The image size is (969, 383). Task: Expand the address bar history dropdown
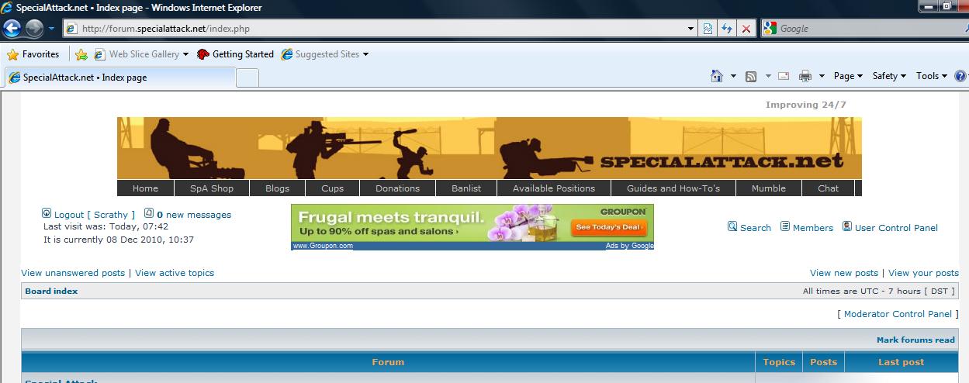tap(690, 29)
